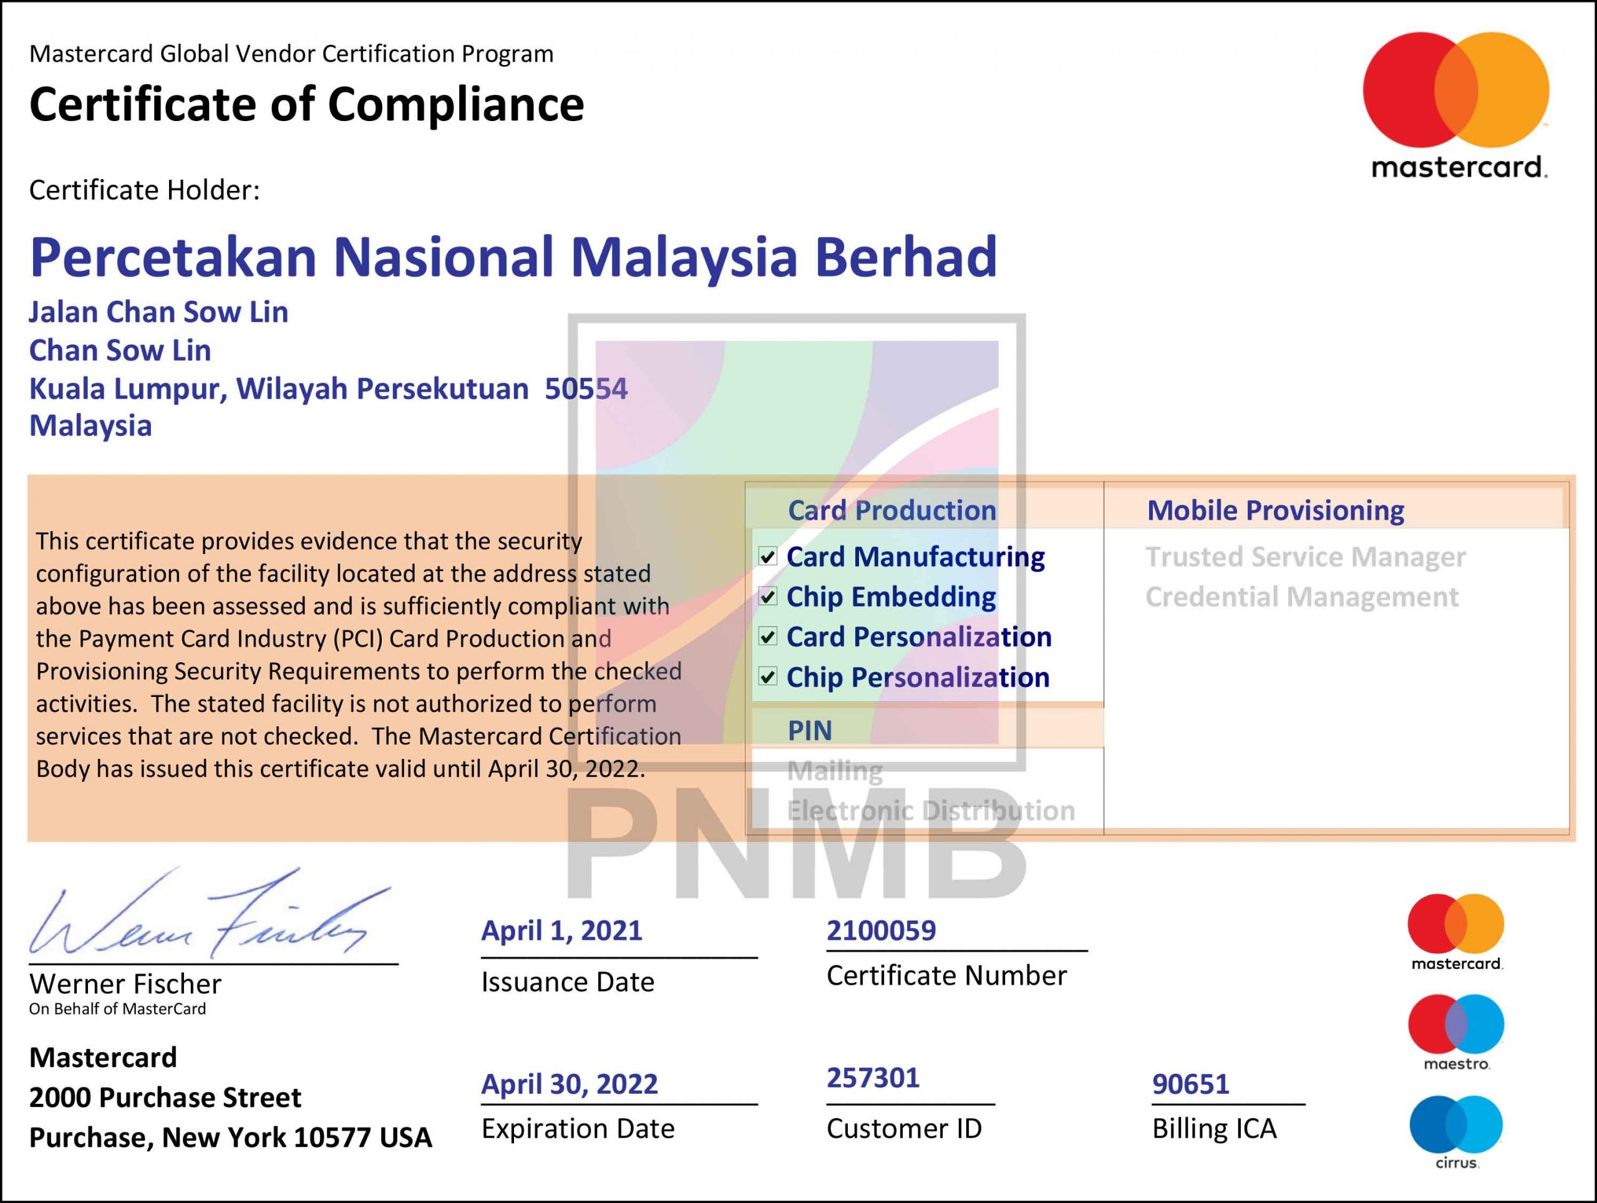This screenshot has width=1597, height=1203.
Task: Click the expiration date April 30, 2022
Action: tap(570, 1084)
